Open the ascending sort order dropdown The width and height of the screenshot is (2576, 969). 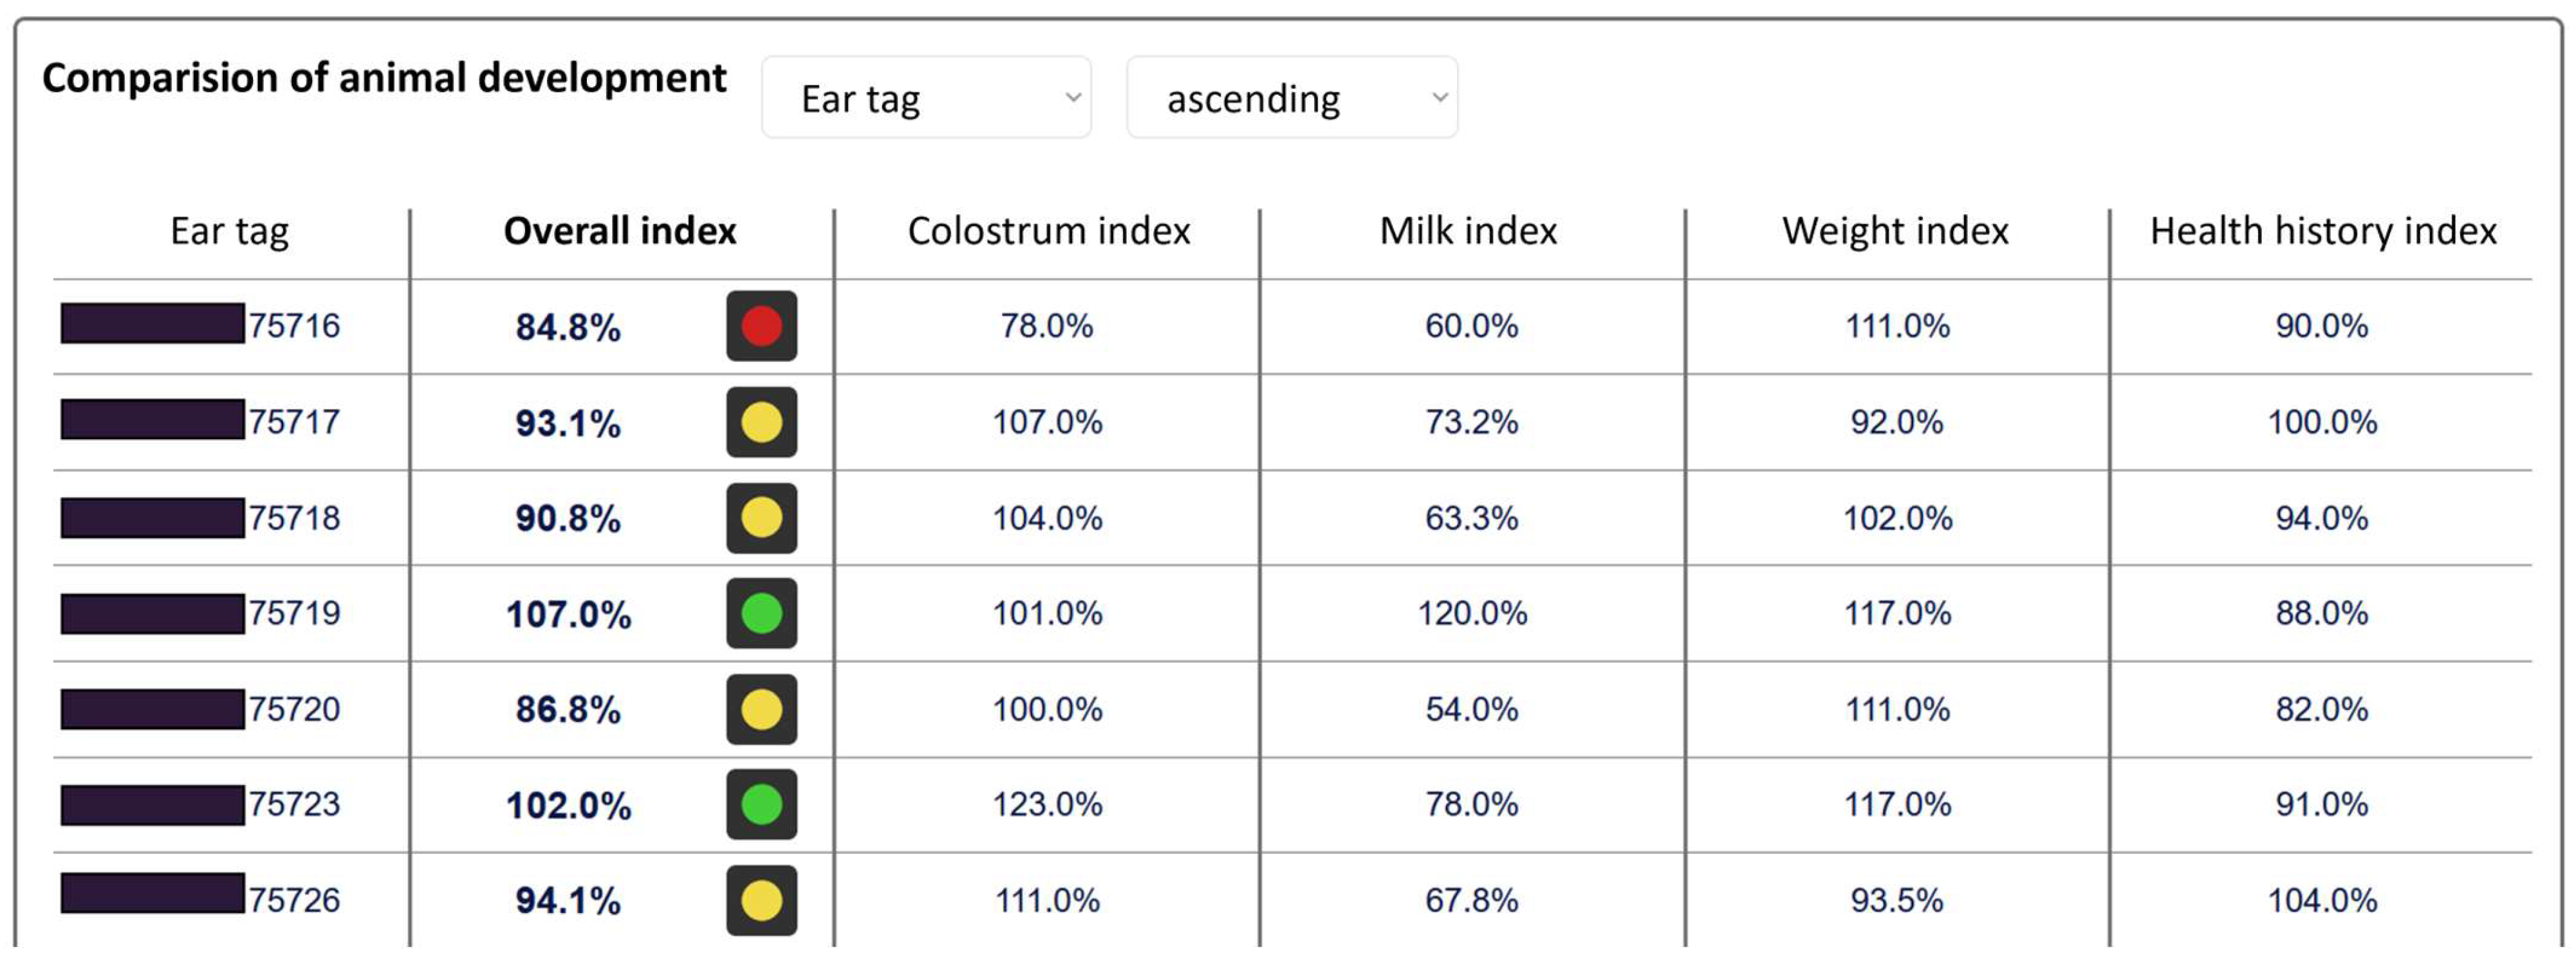(x=1291, y=98)
